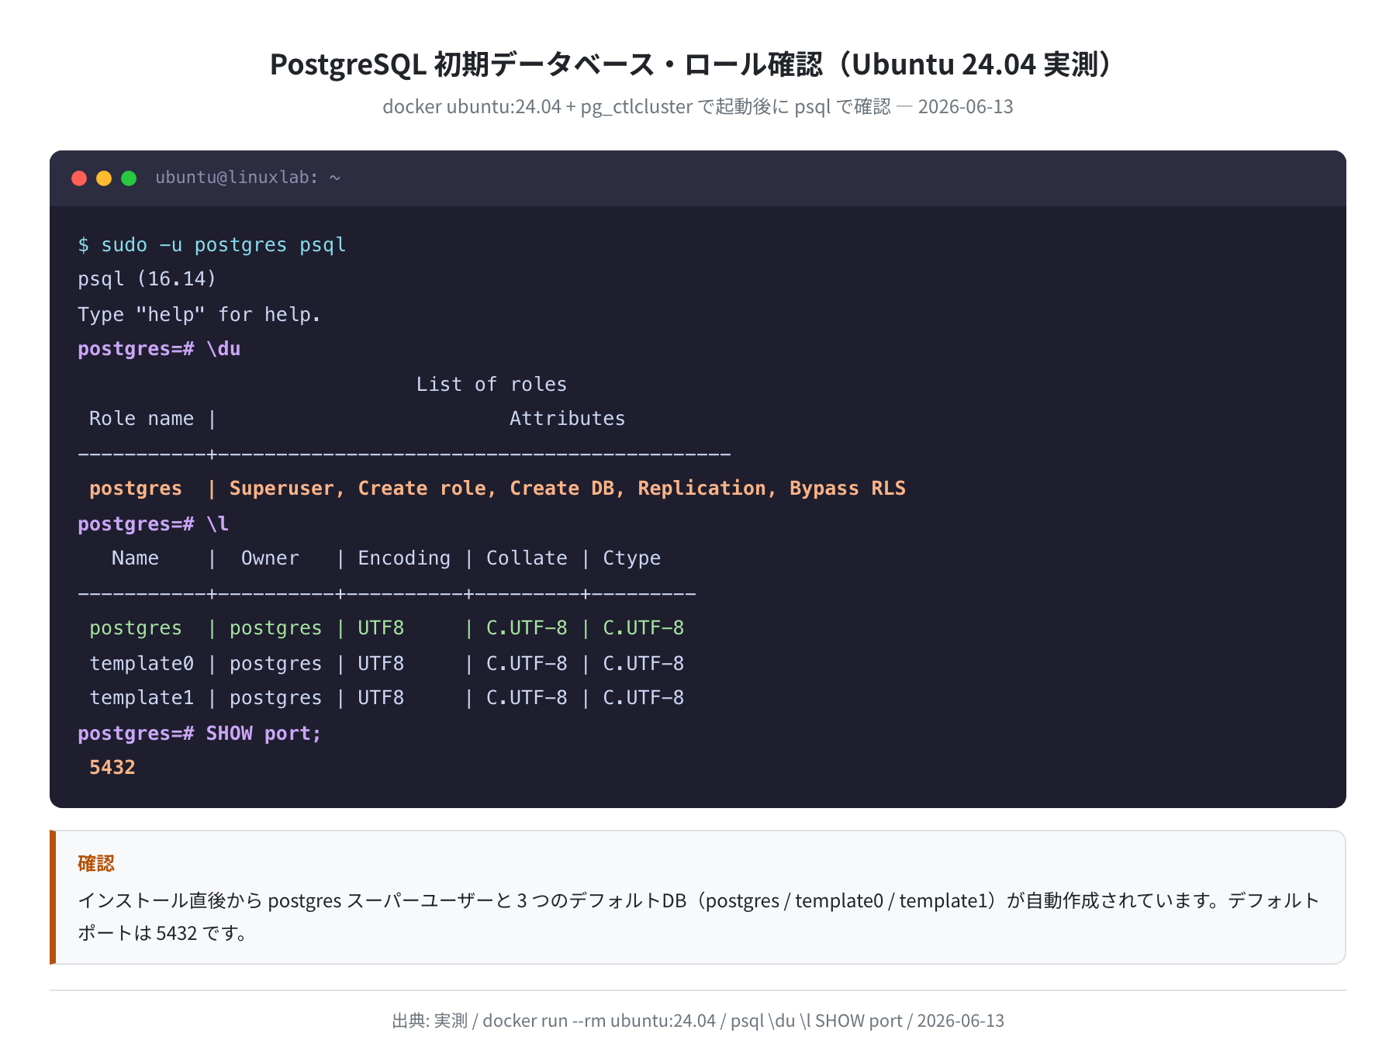The image size is (1396, 1064).
Task: Click the yellow minimize dot in terminal header
Action: pos(104,178)
